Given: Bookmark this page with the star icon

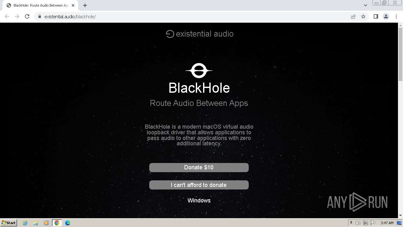Looking at the screenshot, I should [x=363, y=16].
